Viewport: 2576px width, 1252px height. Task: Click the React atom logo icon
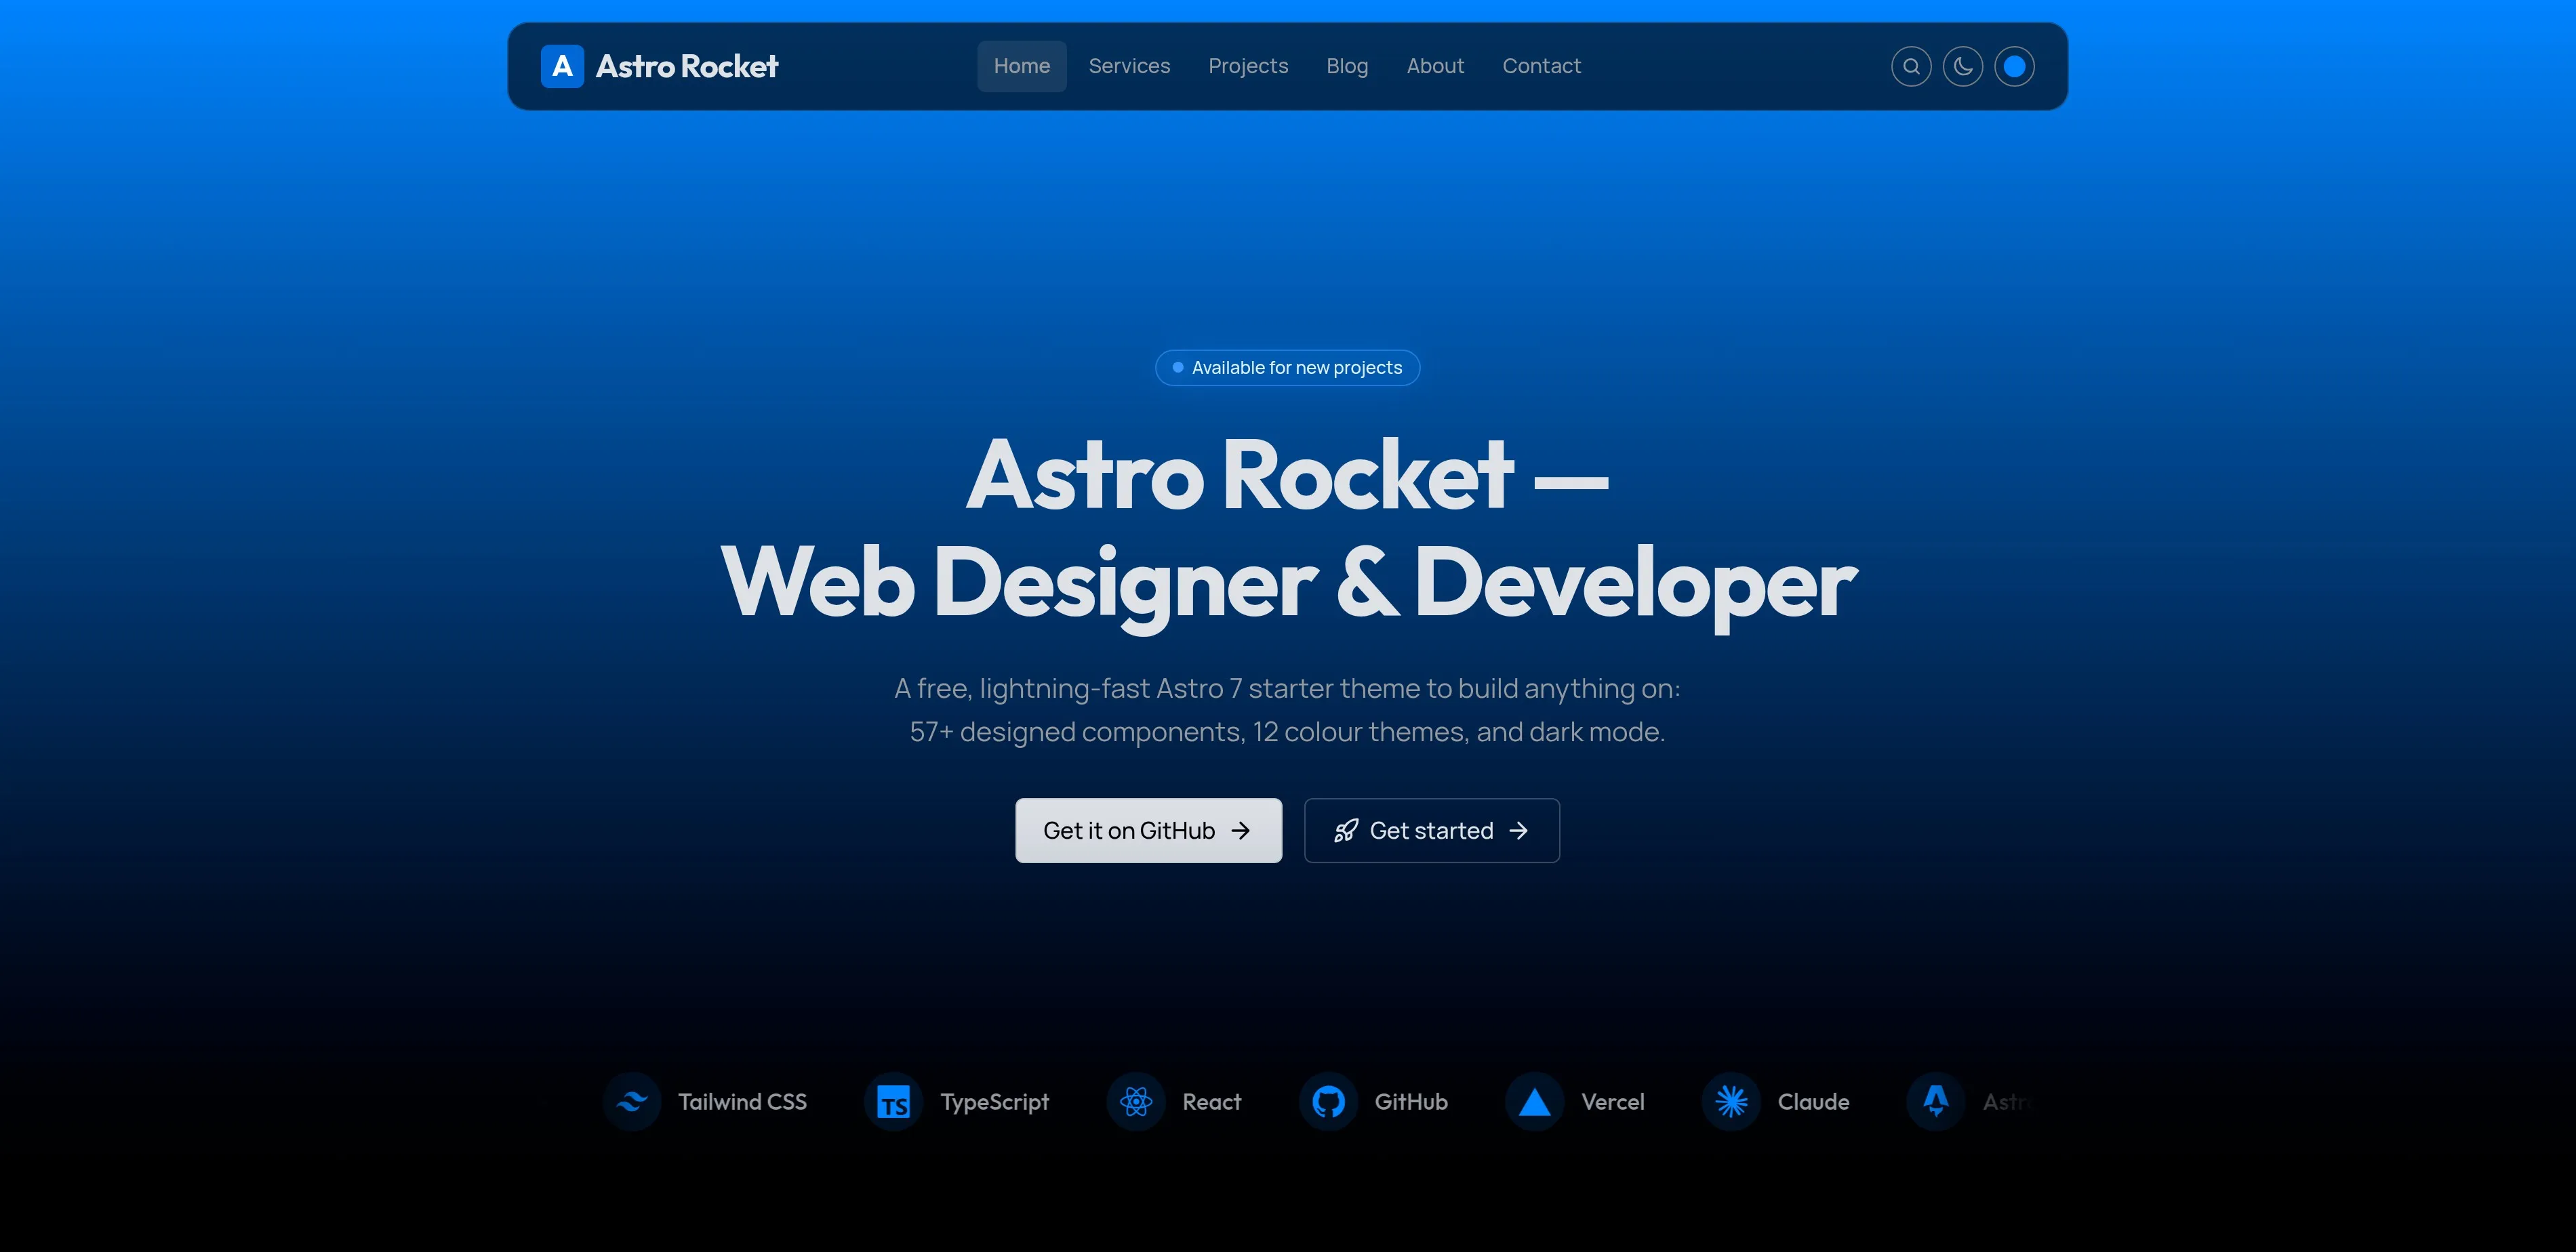coord(1136,1101)
